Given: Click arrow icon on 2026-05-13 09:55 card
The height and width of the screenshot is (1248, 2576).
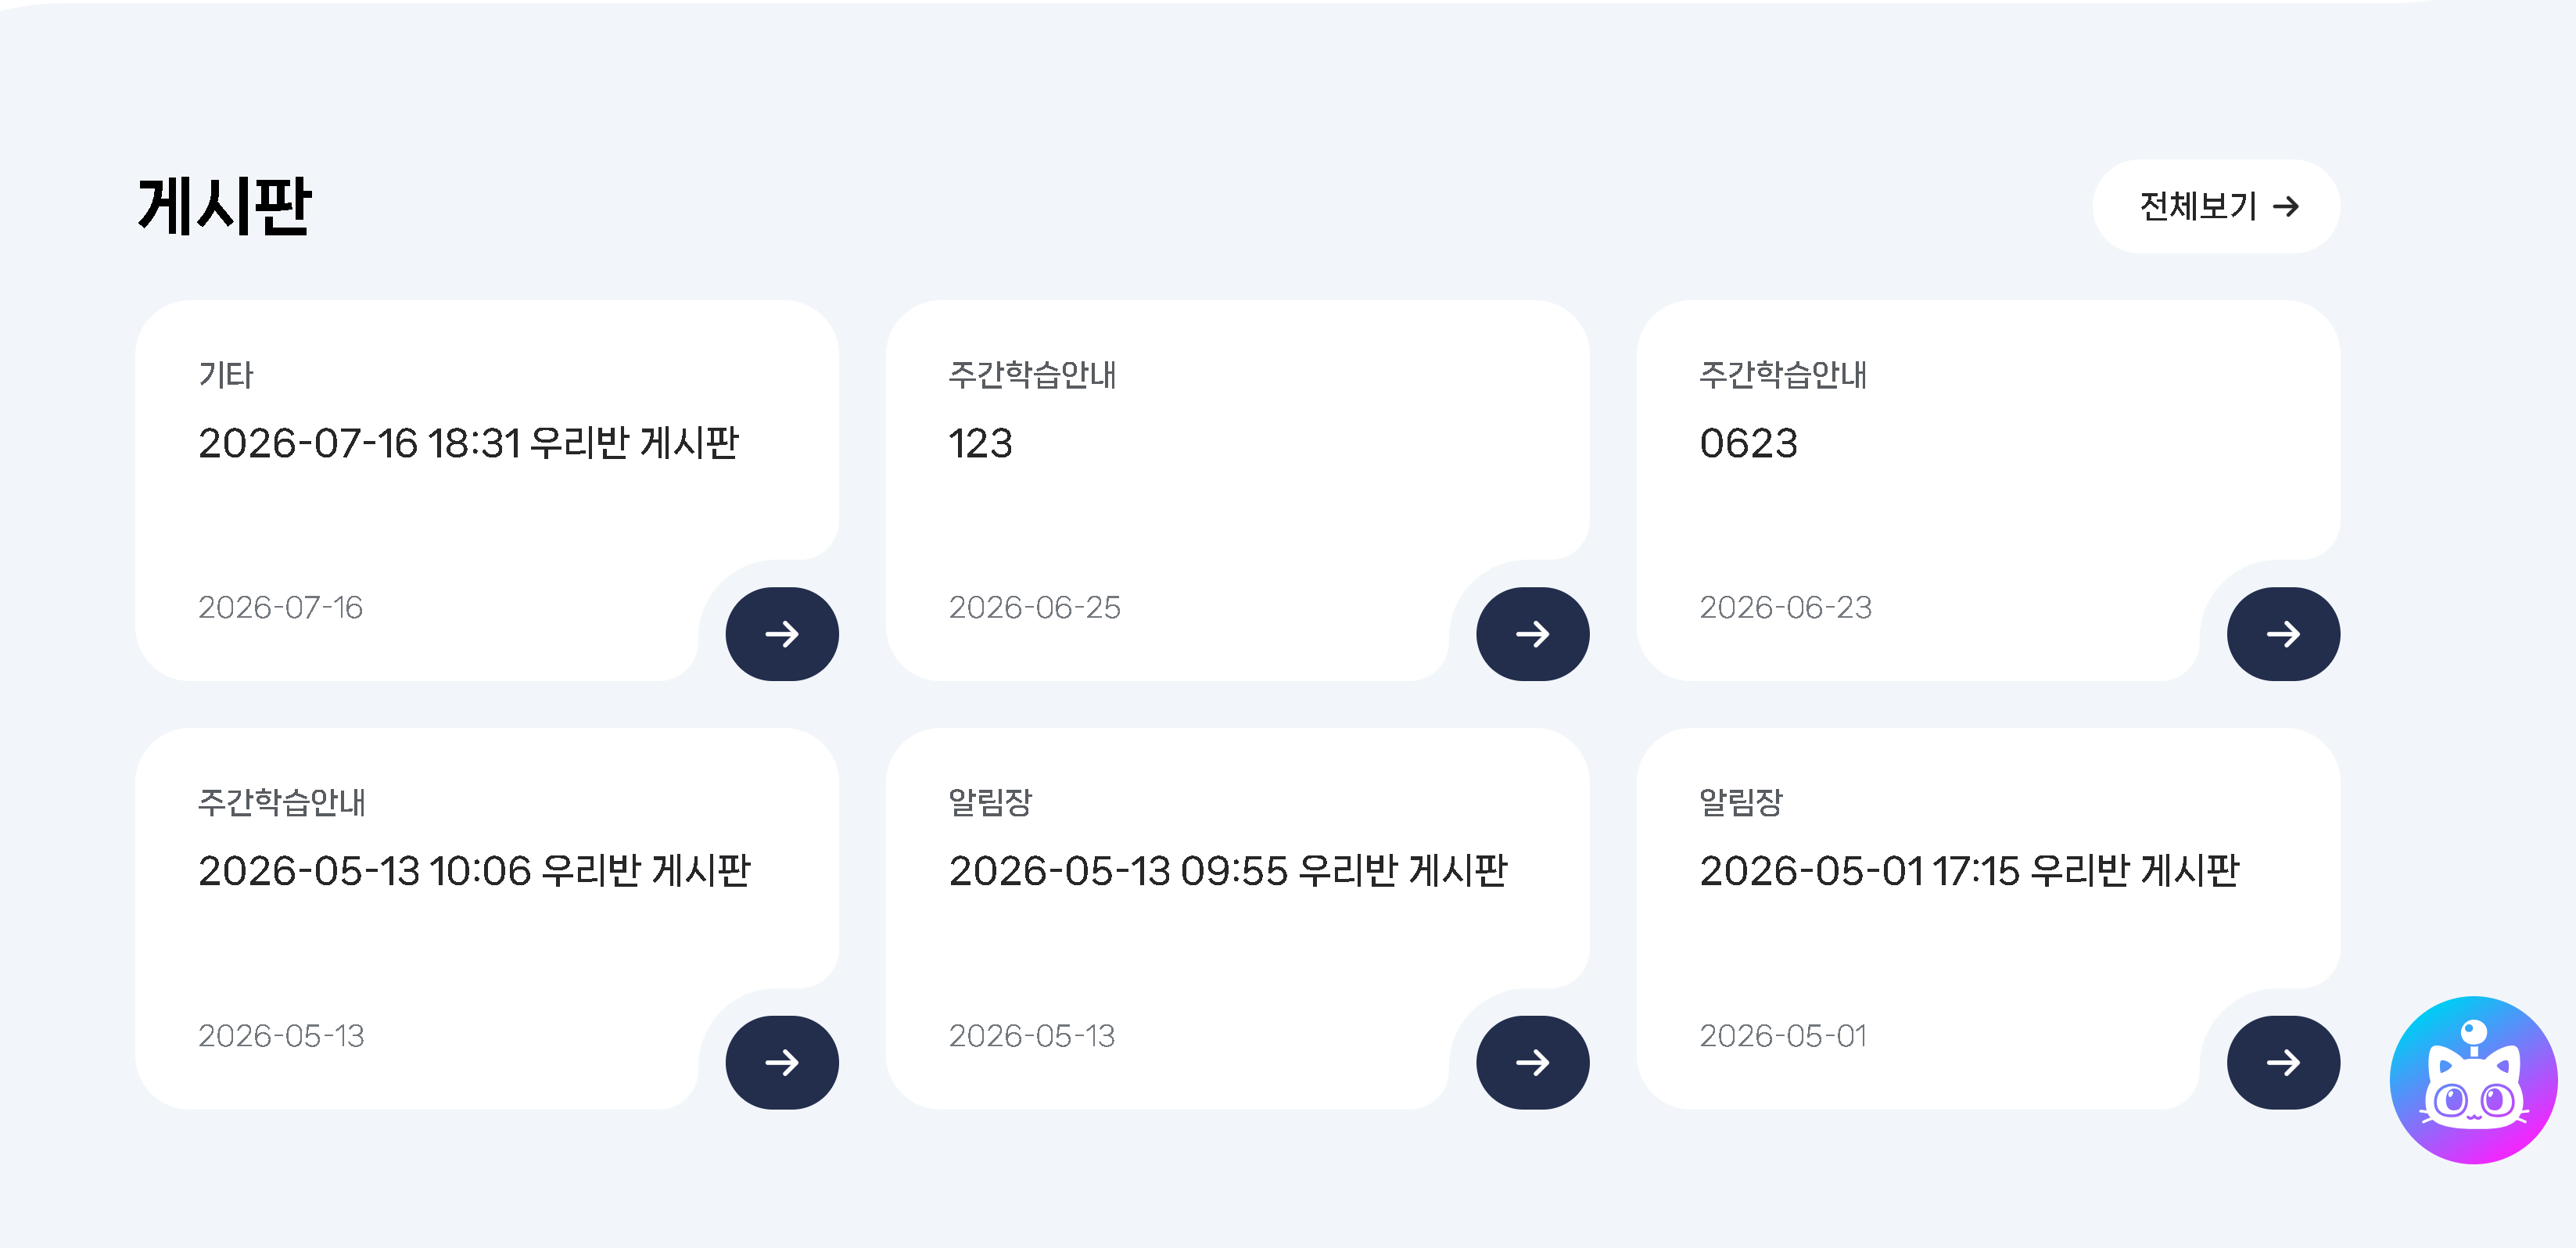Looking at the screenshot, I should [x=1532, y=1062].
